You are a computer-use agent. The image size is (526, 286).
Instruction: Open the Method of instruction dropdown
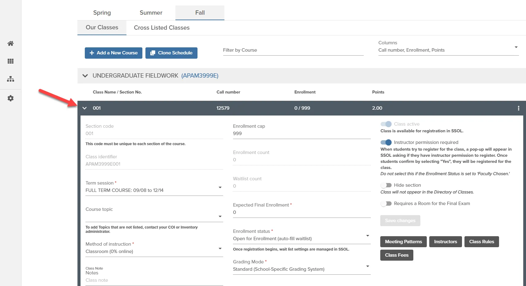tap(154, 248)
